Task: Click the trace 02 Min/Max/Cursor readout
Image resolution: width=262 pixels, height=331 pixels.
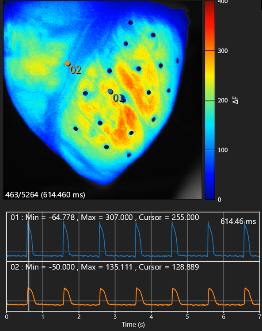Action: tap(105, 267)
